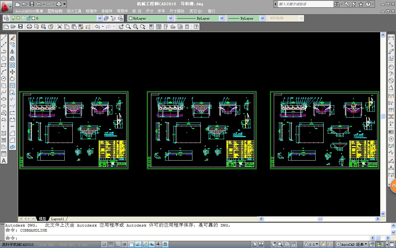Expand the layer 0 dropdown list

click(x=100, y=18)
